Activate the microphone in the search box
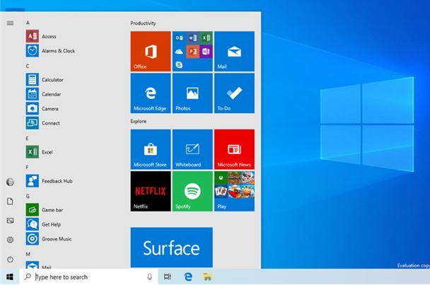430x285 pixels. (x=149, y=277)
